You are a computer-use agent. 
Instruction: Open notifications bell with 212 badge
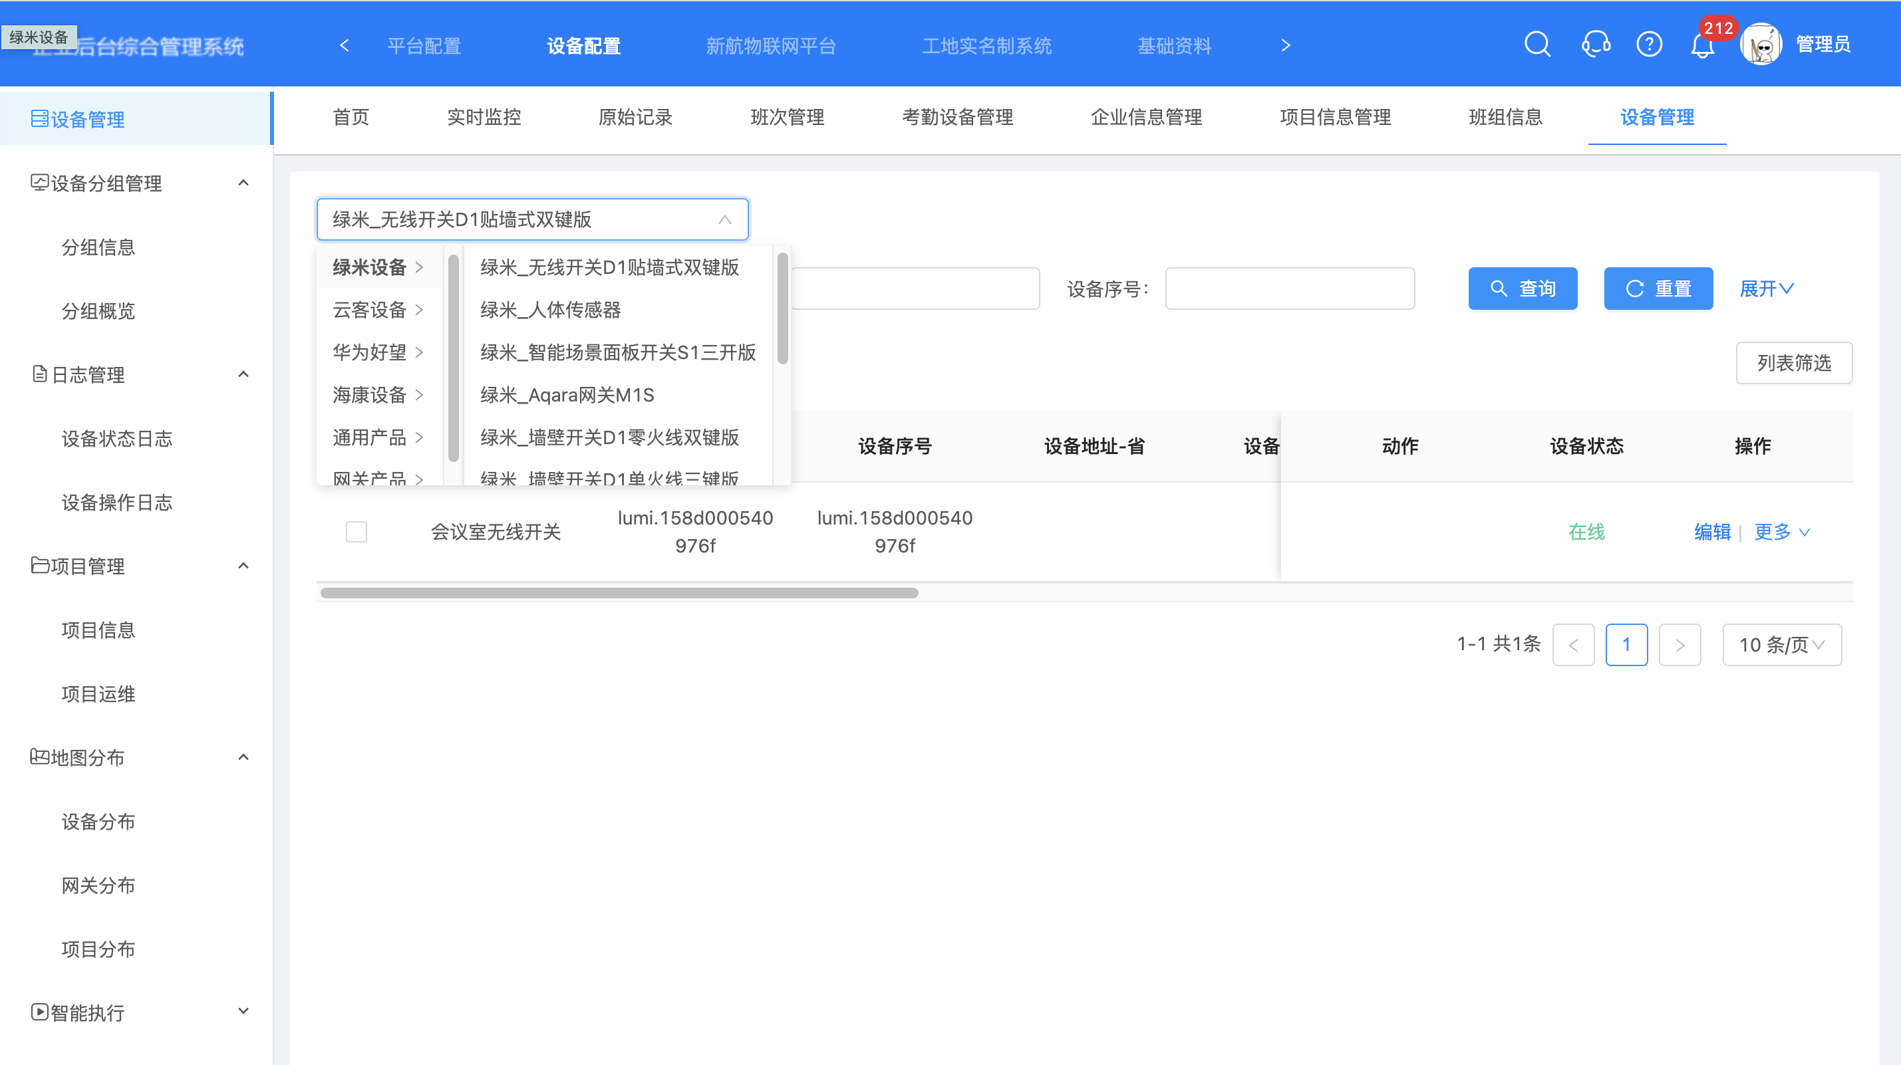[1701, 46]
